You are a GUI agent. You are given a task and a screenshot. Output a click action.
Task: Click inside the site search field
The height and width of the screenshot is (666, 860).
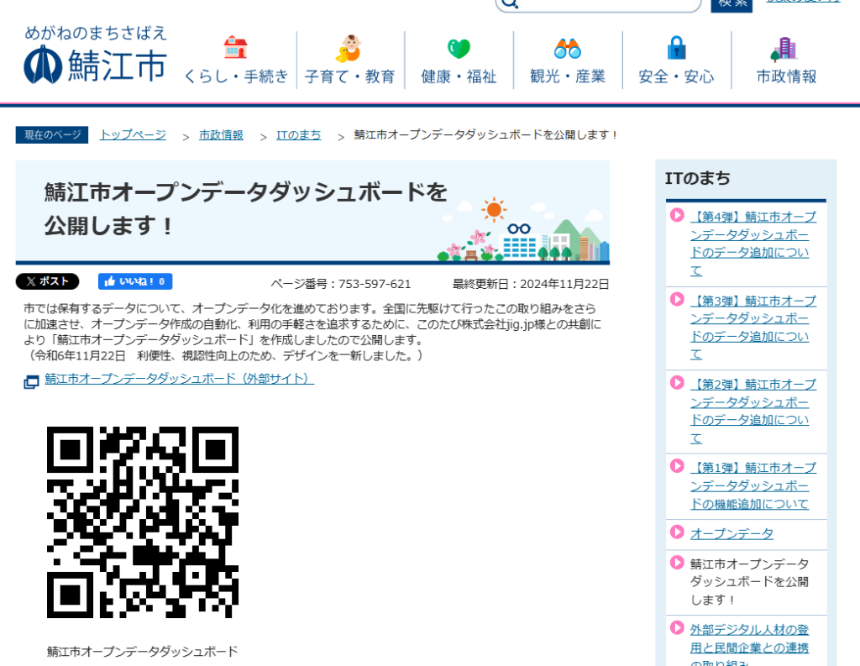605,4
